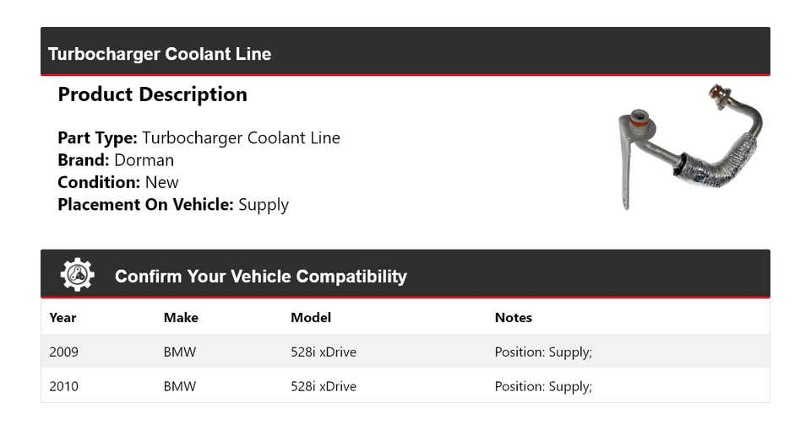This screenshot has width=811, height=430.
Task: Click 528i xDrive in the 2010 row
Action: [324, 387]
